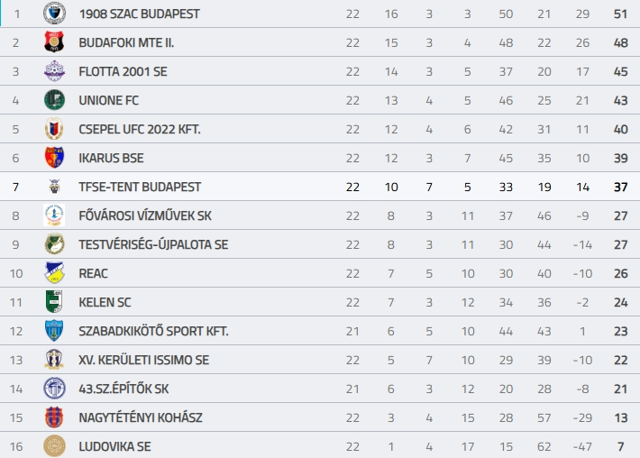Open the Csepel UFC 2022 Kft. crest
Image resolution: width=640 pixels, height=458 pixels.
coord(54,129)
